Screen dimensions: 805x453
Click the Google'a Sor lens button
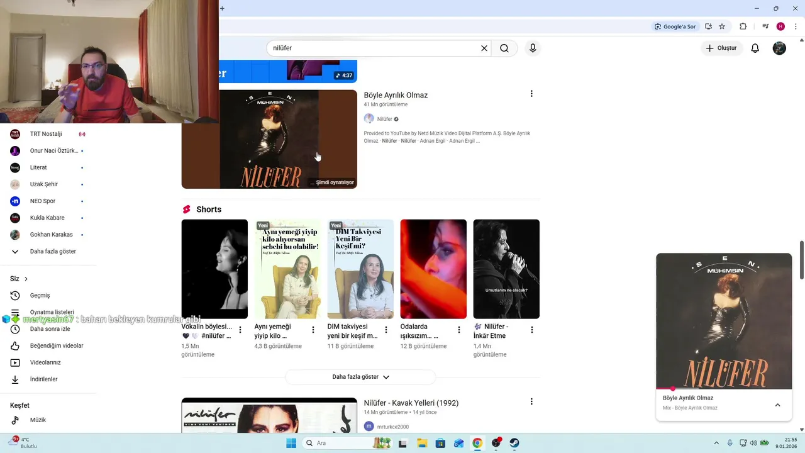(675, 26)
